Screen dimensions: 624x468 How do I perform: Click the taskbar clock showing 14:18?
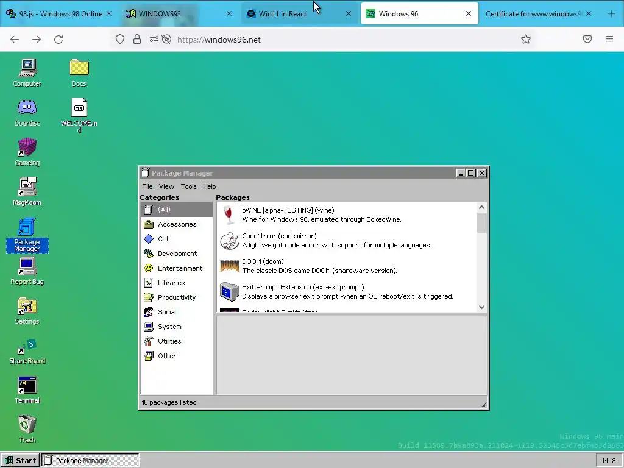pyautogui.click(x=609, y=461)
